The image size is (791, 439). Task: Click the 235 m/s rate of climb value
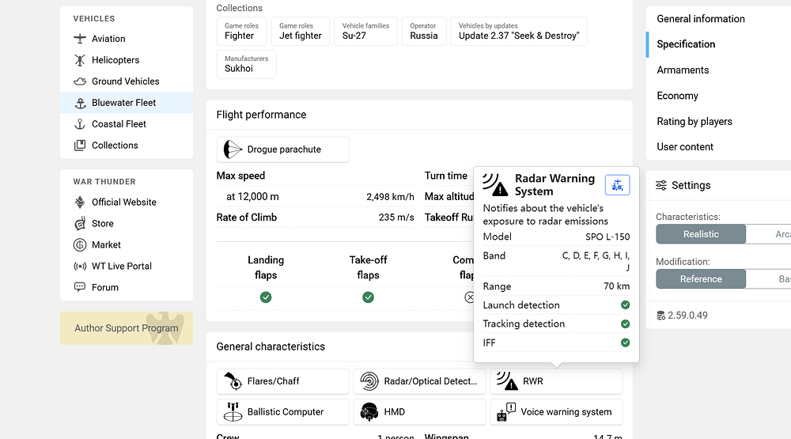[x=396, y=218]
